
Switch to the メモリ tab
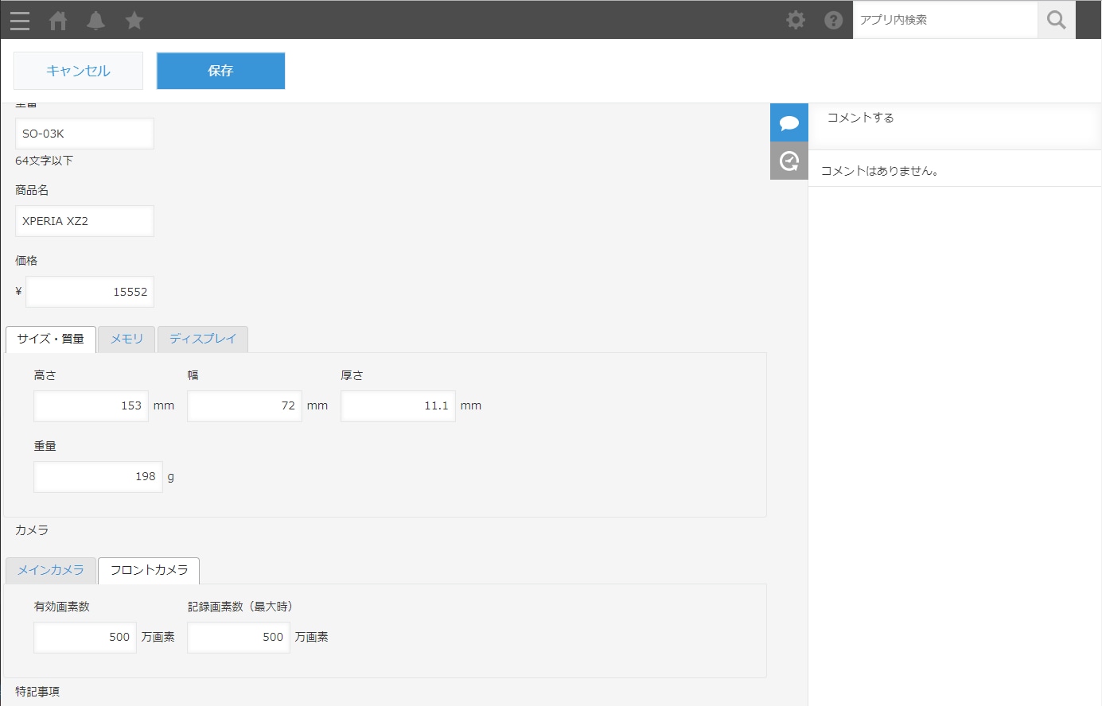127,339
